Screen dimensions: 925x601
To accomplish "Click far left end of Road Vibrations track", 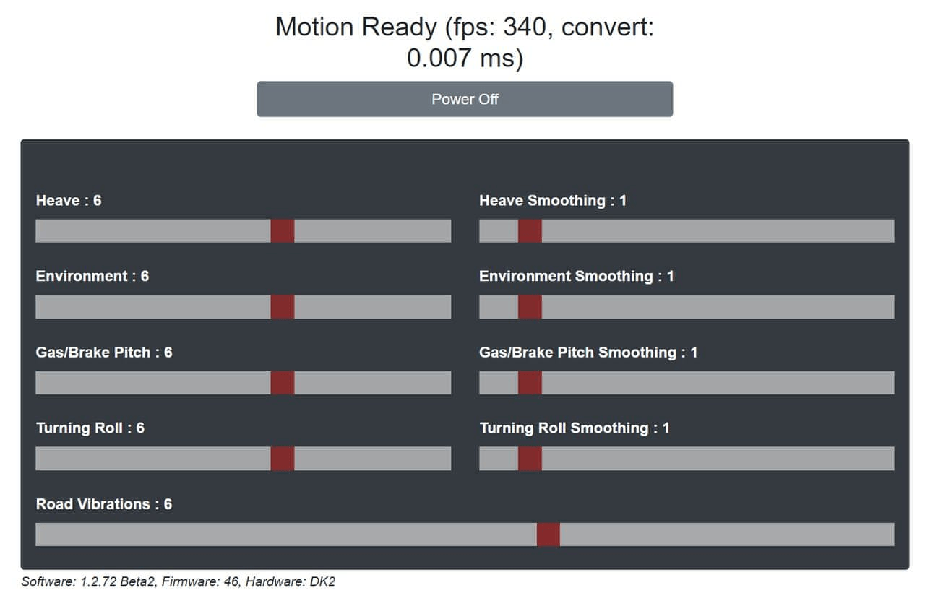I will point(40,535).
